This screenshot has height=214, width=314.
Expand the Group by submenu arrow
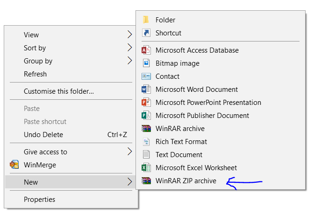[x=130, y=61]
